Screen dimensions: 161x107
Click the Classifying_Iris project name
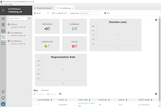pos(15,12)
